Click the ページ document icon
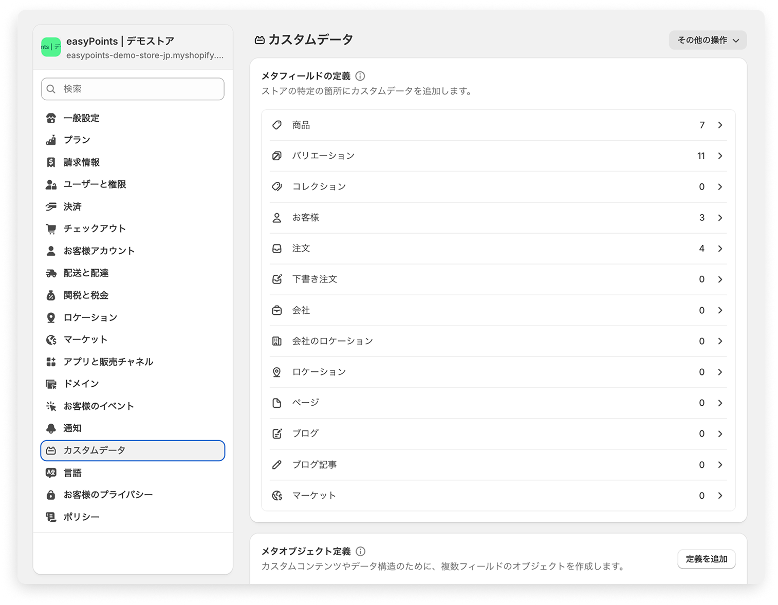778x605 pixels. [277, 403]
